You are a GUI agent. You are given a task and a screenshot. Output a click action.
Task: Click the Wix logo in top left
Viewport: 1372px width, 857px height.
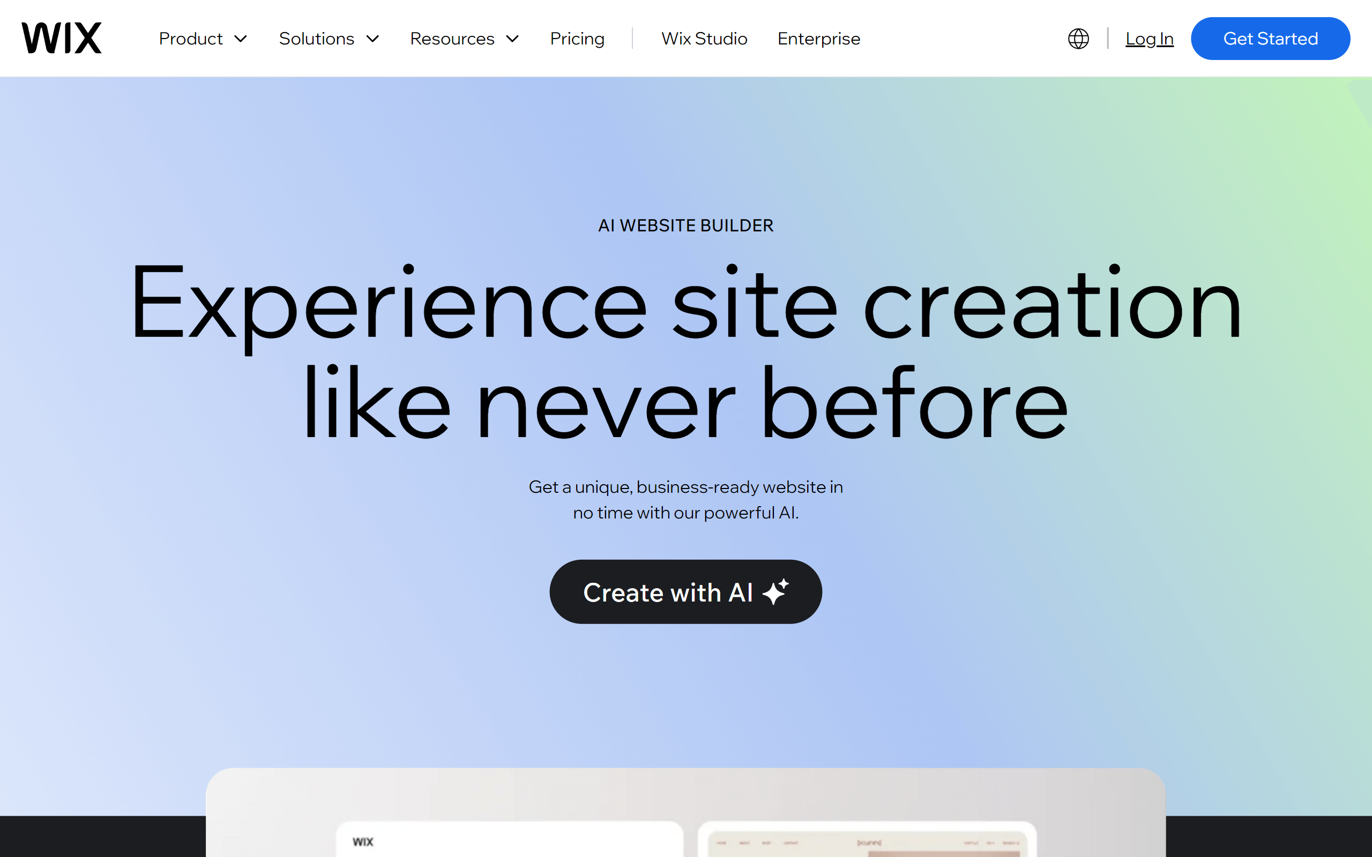pos(62,39)
